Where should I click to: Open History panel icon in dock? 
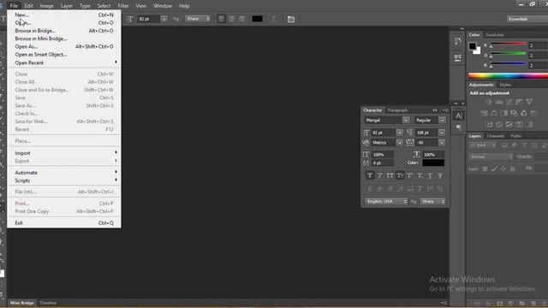coord(457,41)
